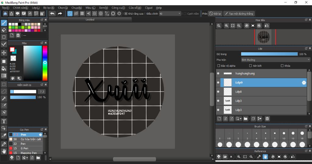Click the Navigator preview thumbnail
Viewport: 312px width, 164px height.
coord(264,37)
